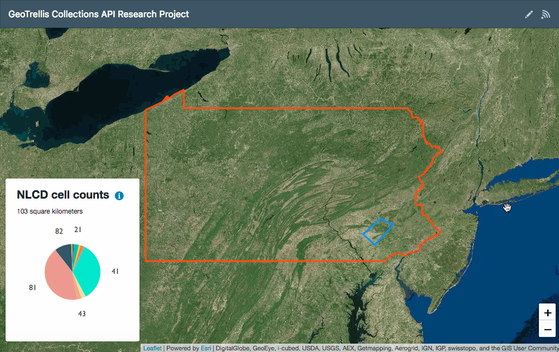Open the NLCD cell counts info icon
This screenshot has width=559, height=352.
coord(118,196)
